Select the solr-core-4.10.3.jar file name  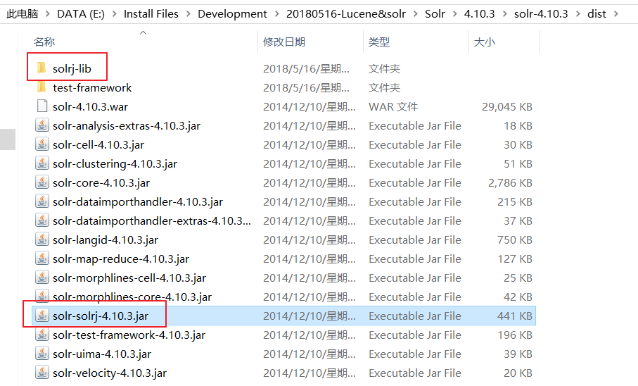(x=101, y=182)
